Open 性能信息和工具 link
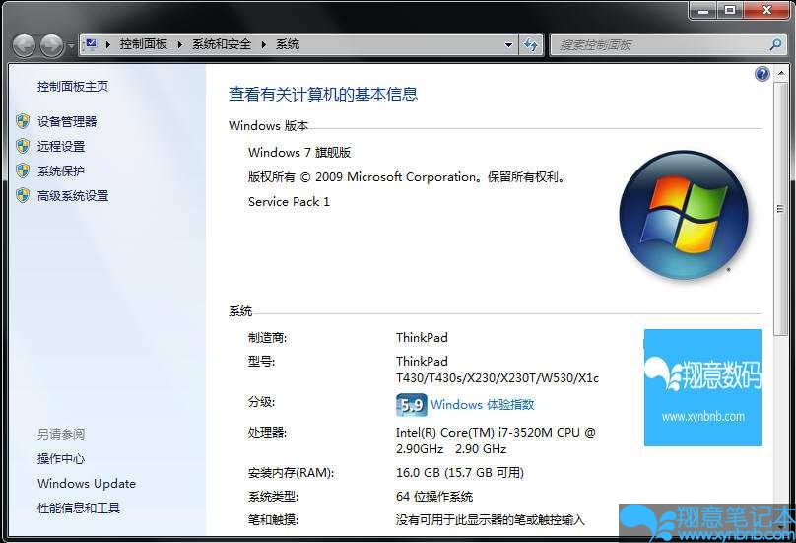 click(79, 508)
